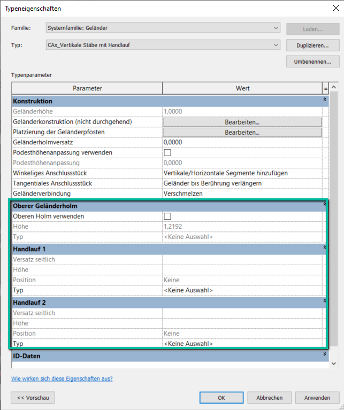Click the Vorschau button
This screenshot has width=344, height=410.
click(33, 398)
